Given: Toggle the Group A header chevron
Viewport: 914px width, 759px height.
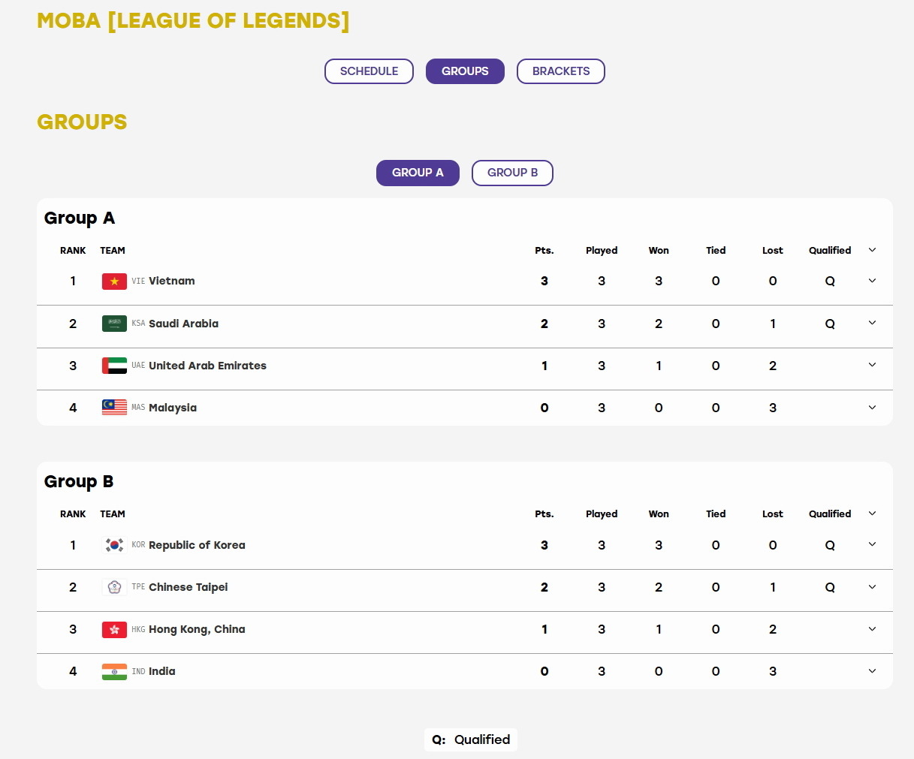Looking at the screenshot, I should tap(872, 250).
